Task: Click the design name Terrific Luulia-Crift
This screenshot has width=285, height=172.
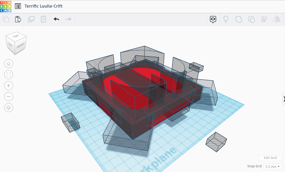Action: (43, 6)
